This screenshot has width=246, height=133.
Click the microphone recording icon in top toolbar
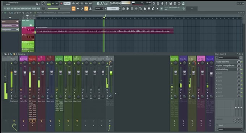pos(162,3)
